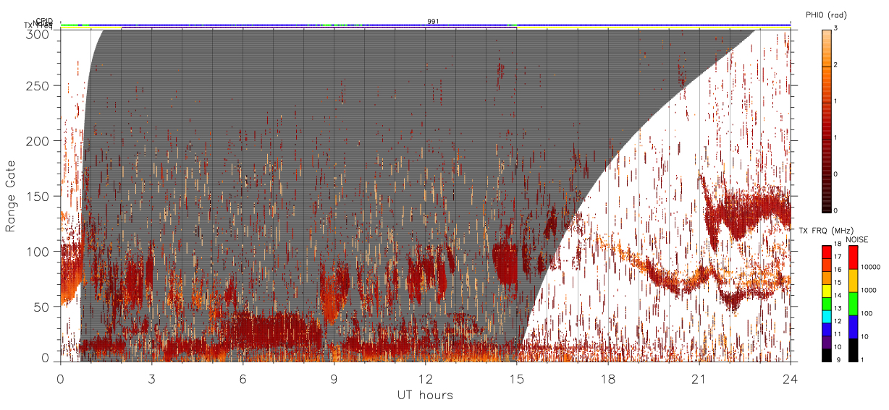Select x-axis tick label '24'
Screen dimensions: 889x410
point(790,378)
